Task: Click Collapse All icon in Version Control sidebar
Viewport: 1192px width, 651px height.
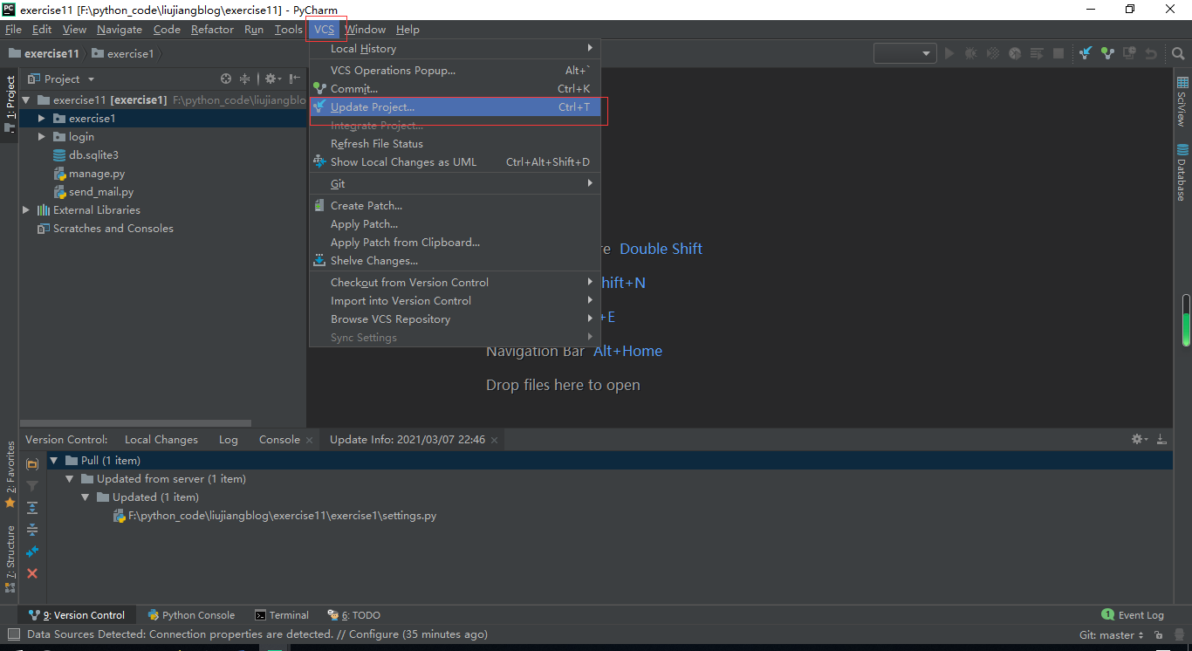Action: [32, 530]
